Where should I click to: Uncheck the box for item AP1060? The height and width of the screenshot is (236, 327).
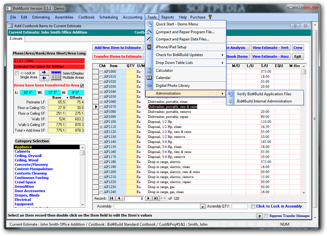101,102
